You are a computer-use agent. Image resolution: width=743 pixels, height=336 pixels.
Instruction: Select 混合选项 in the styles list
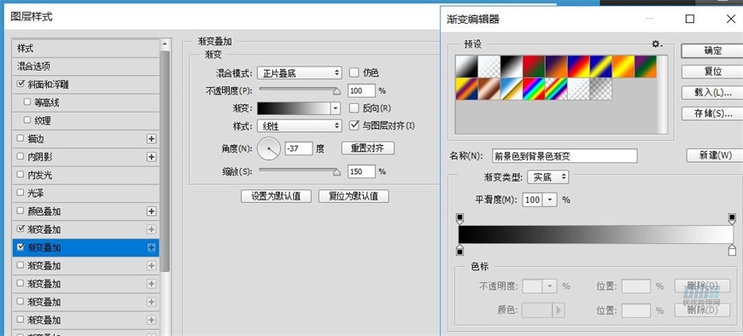point(85,67)
